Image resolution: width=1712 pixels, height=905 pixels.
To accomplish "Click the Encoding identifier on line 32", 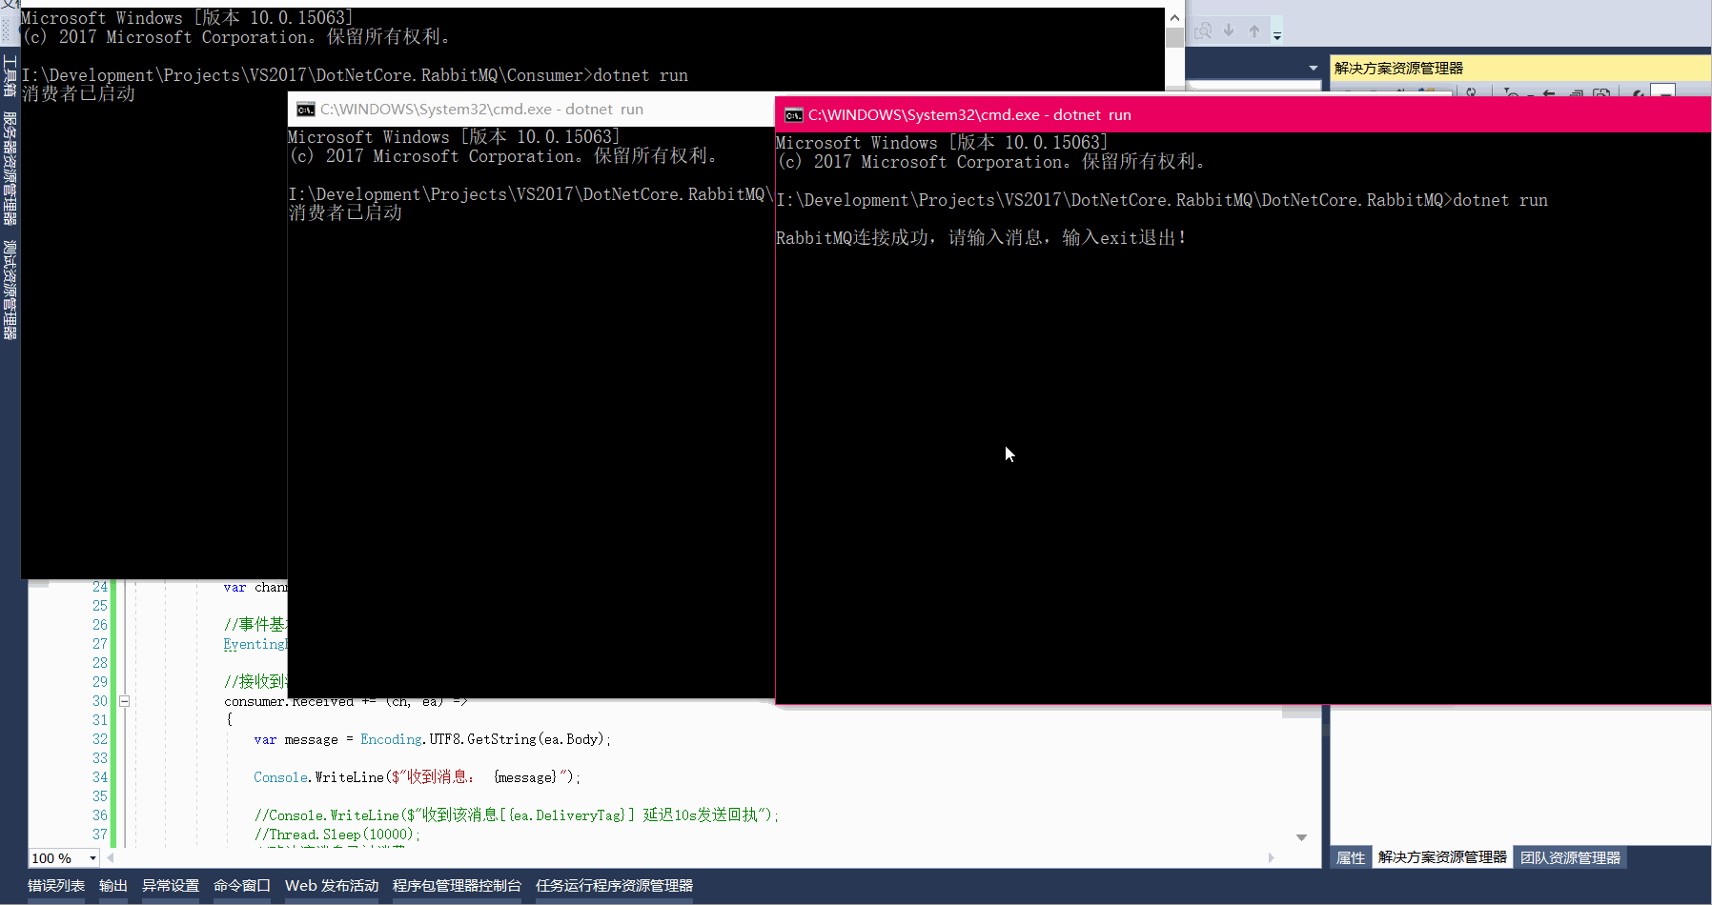I will coord(391,739).
